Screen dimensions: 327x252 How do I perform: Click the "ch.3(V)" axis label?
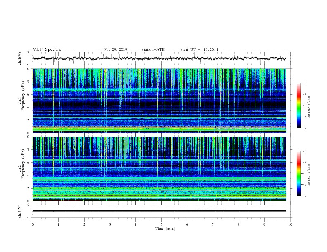pyautogui.click(x=20, y=211)
